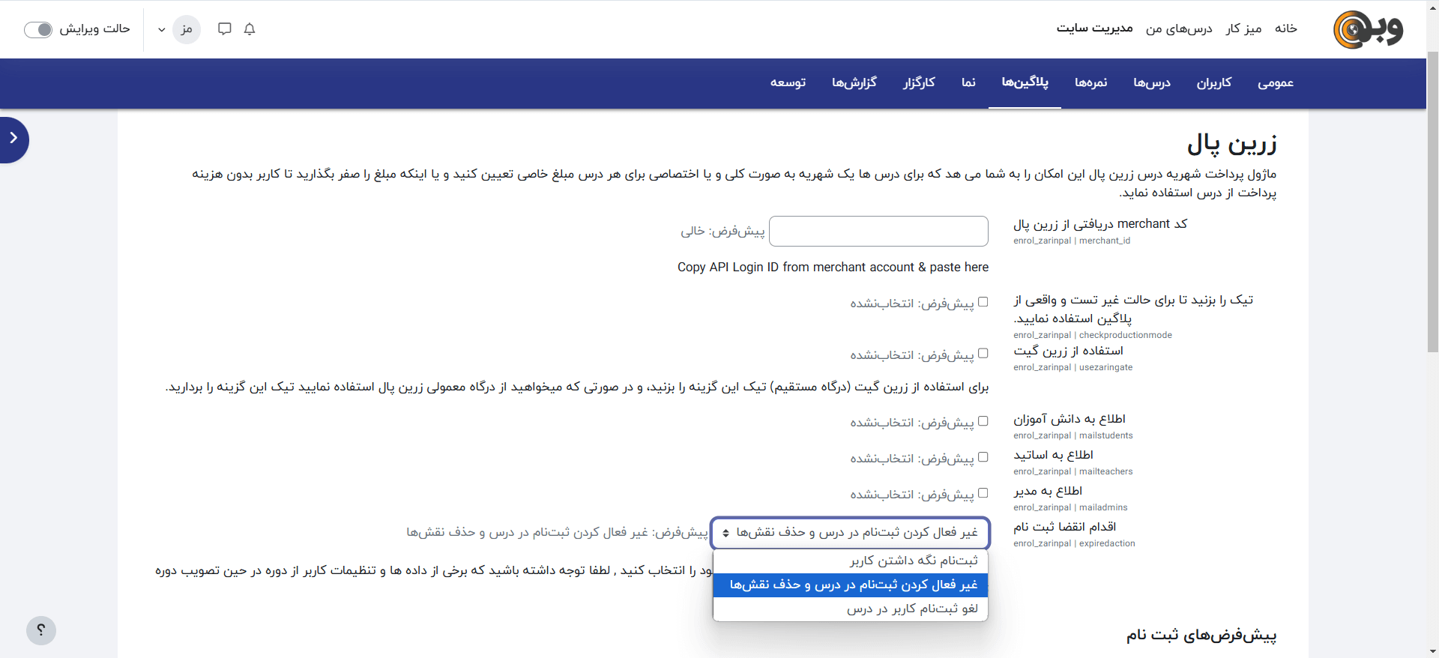The width and height of the screenshot is (1439, 658).
Task: Open the help question mark button
Action: click(41, 630)
